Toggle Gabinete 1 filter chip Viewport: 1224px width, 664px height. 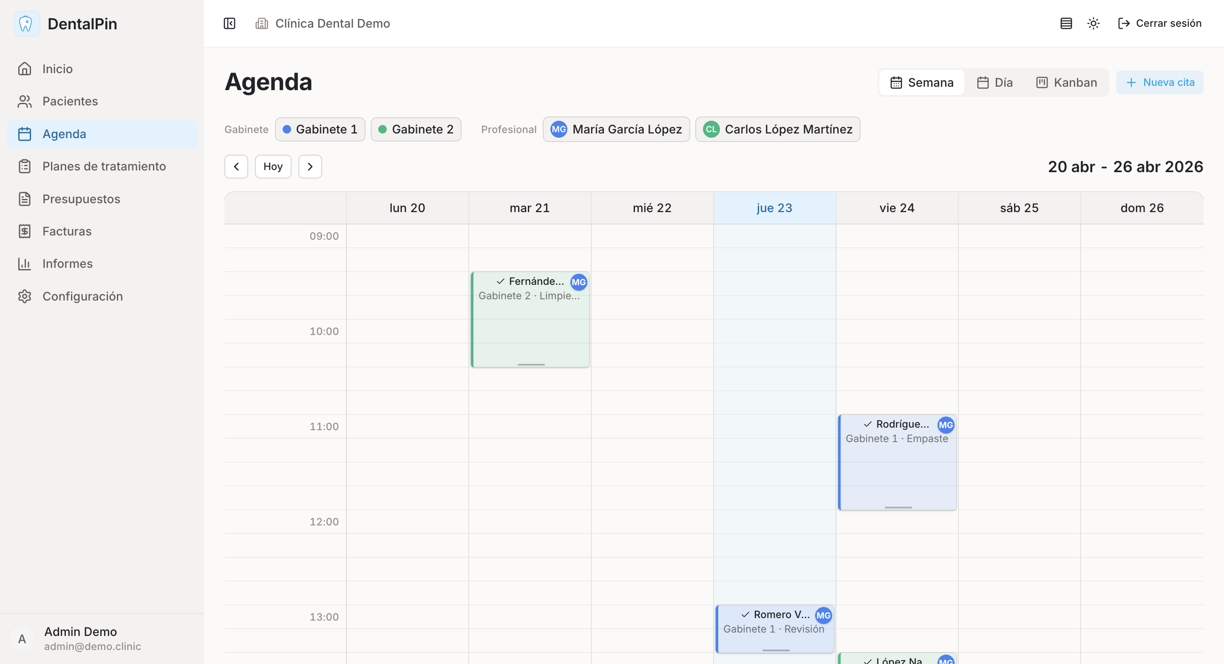(x=320, y=129)
